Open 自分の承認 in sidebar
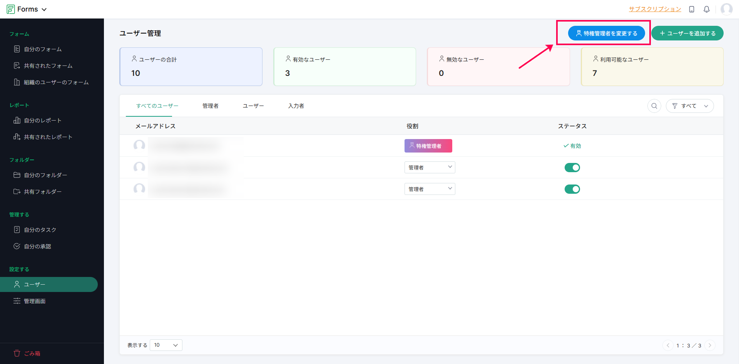Screen dimensions: 739x364 37,247
